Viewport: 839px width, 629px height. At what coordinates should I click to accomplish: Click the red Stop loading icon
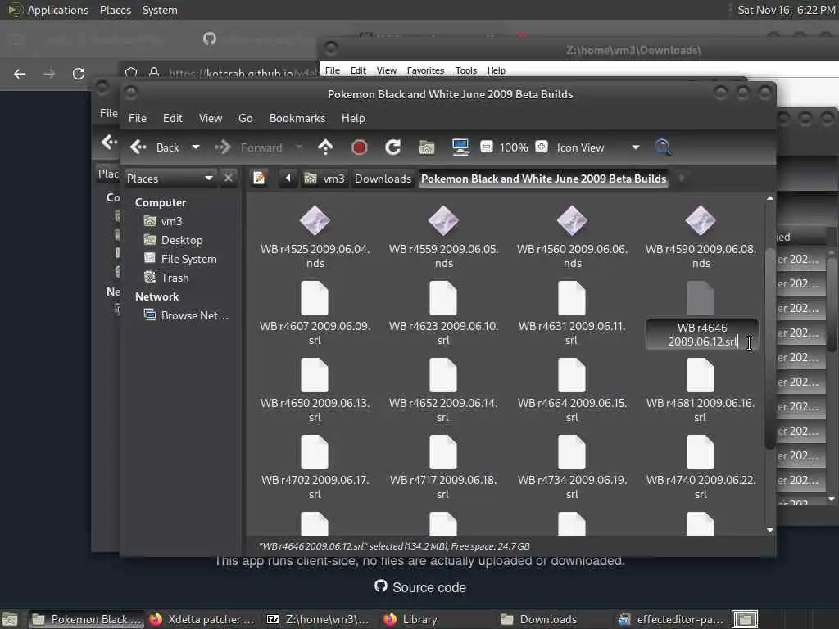(x=360, y=147)
